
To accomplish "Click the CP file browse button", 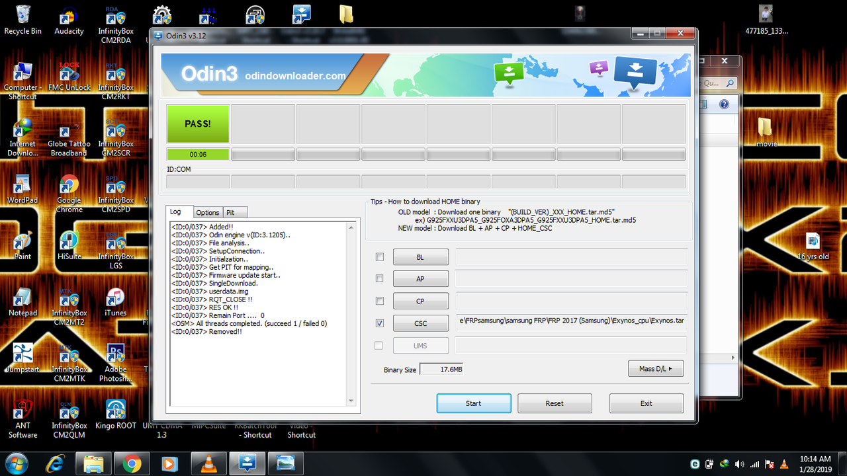I will (x=421, y=301).
